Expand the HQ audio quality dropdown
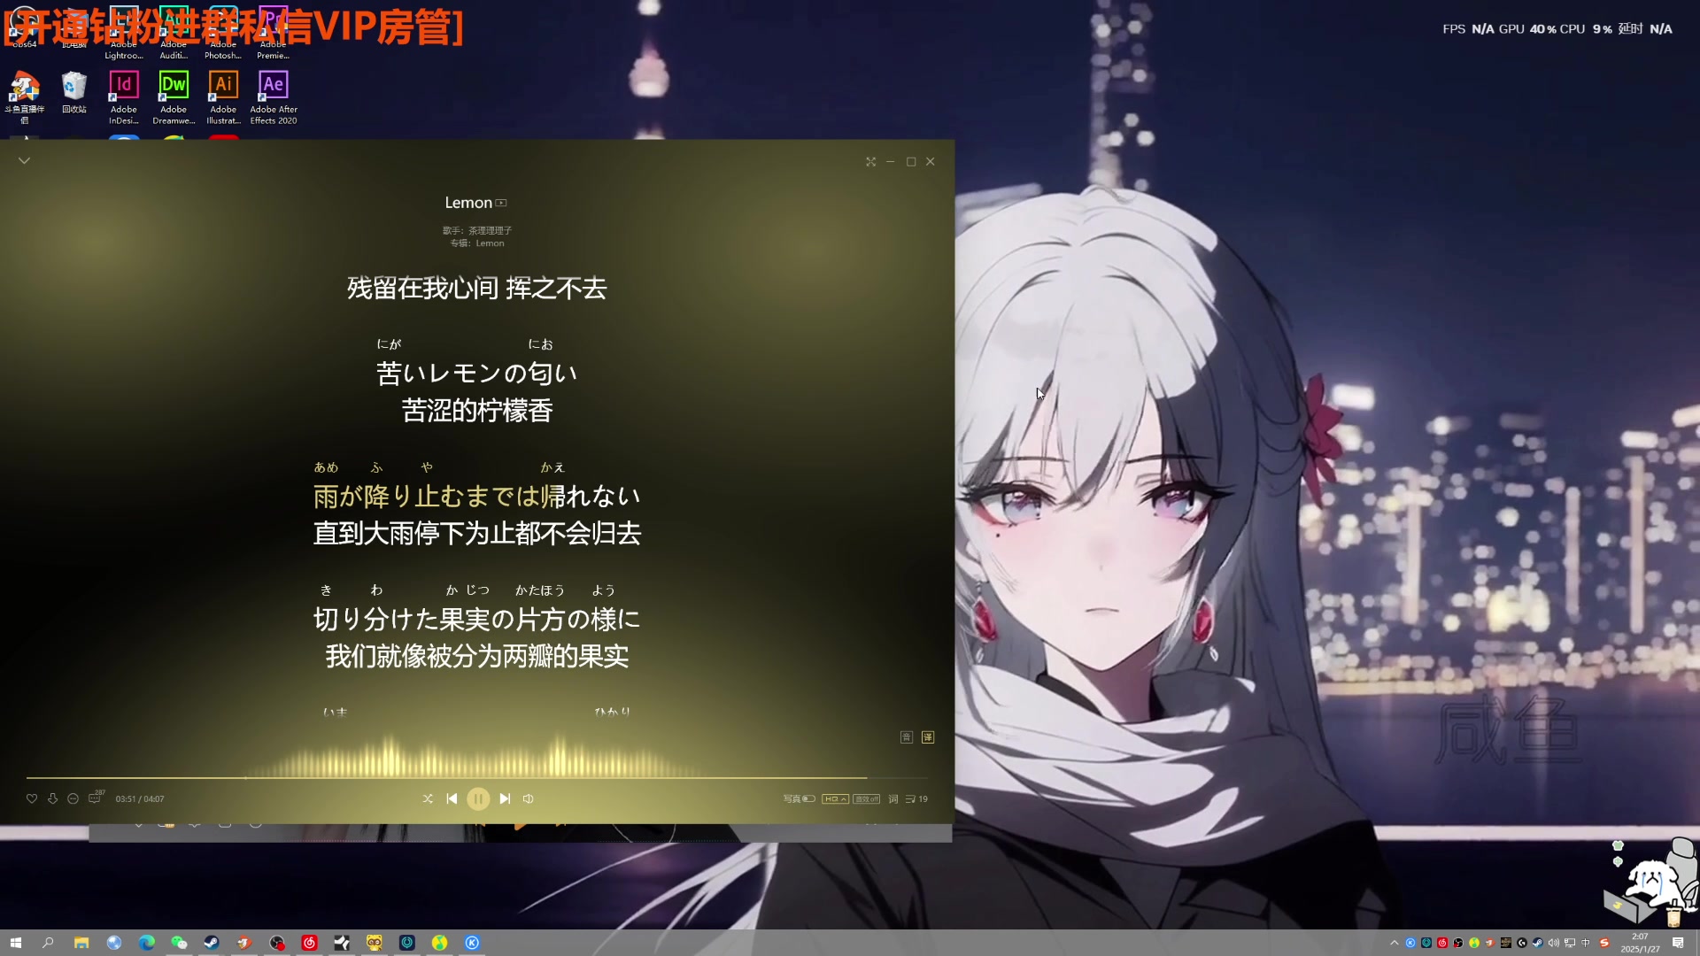The height and width of the screenshot is (956, 1700). (835, 798)
